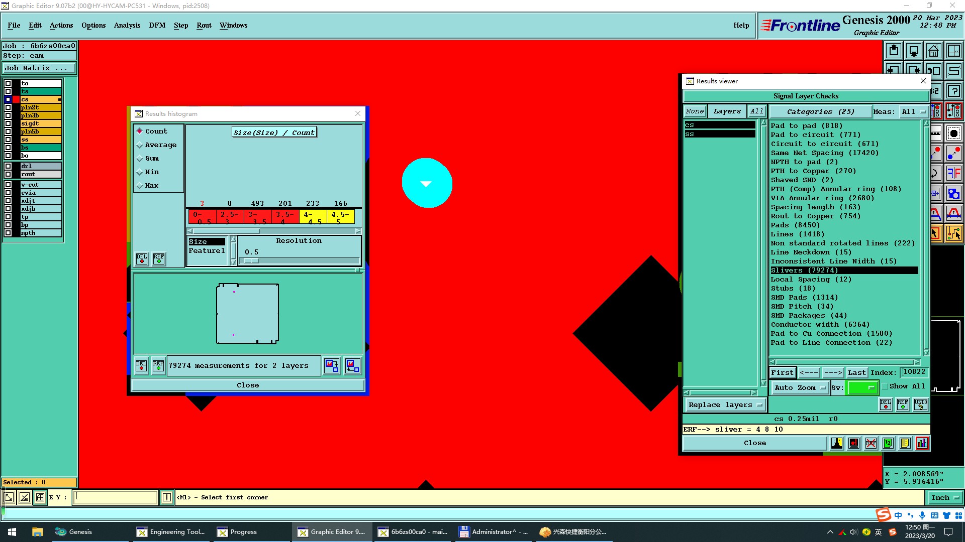This screenshot has height=542, width=965.
Task: Open the Replace layers dropdown
Action: [x=725, y=405]
